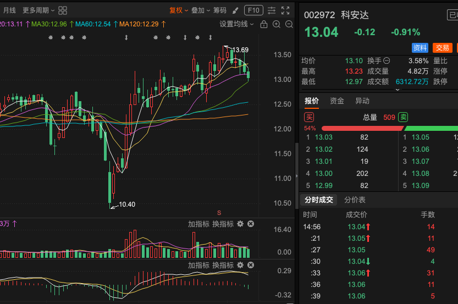Select bid level 5 price 12.99
Screen dimensions: 458x304
pos(324,185)
